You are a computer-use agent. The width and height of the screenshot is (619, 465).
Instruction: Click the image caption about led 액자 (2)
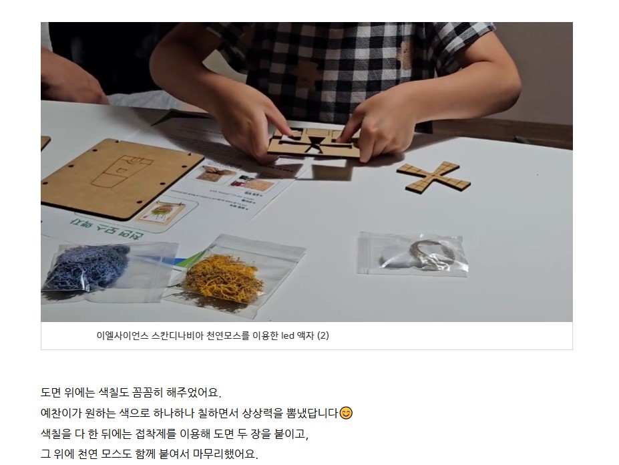pos(212,336)
